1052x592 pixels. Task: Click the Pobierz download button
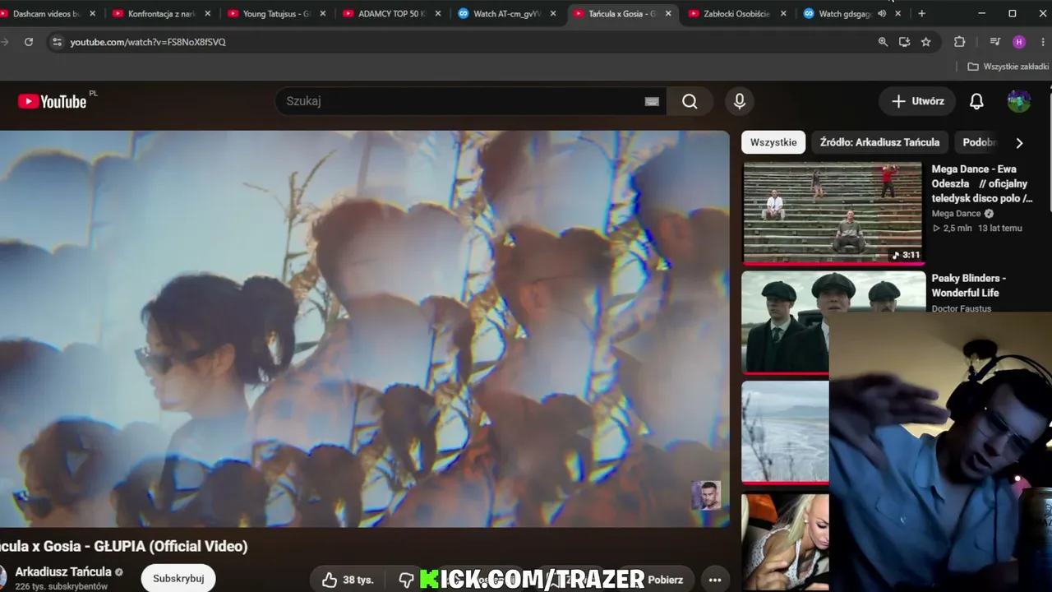[666, 580]
